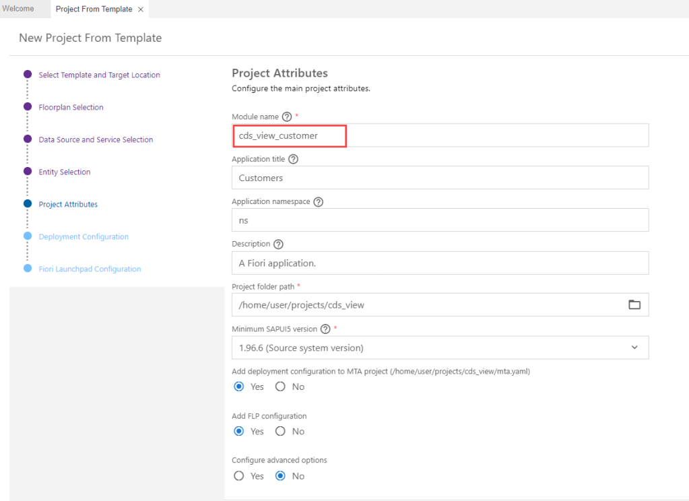Click the Description help icon
The width and height of the screenshot is (689, 501).
278,244
